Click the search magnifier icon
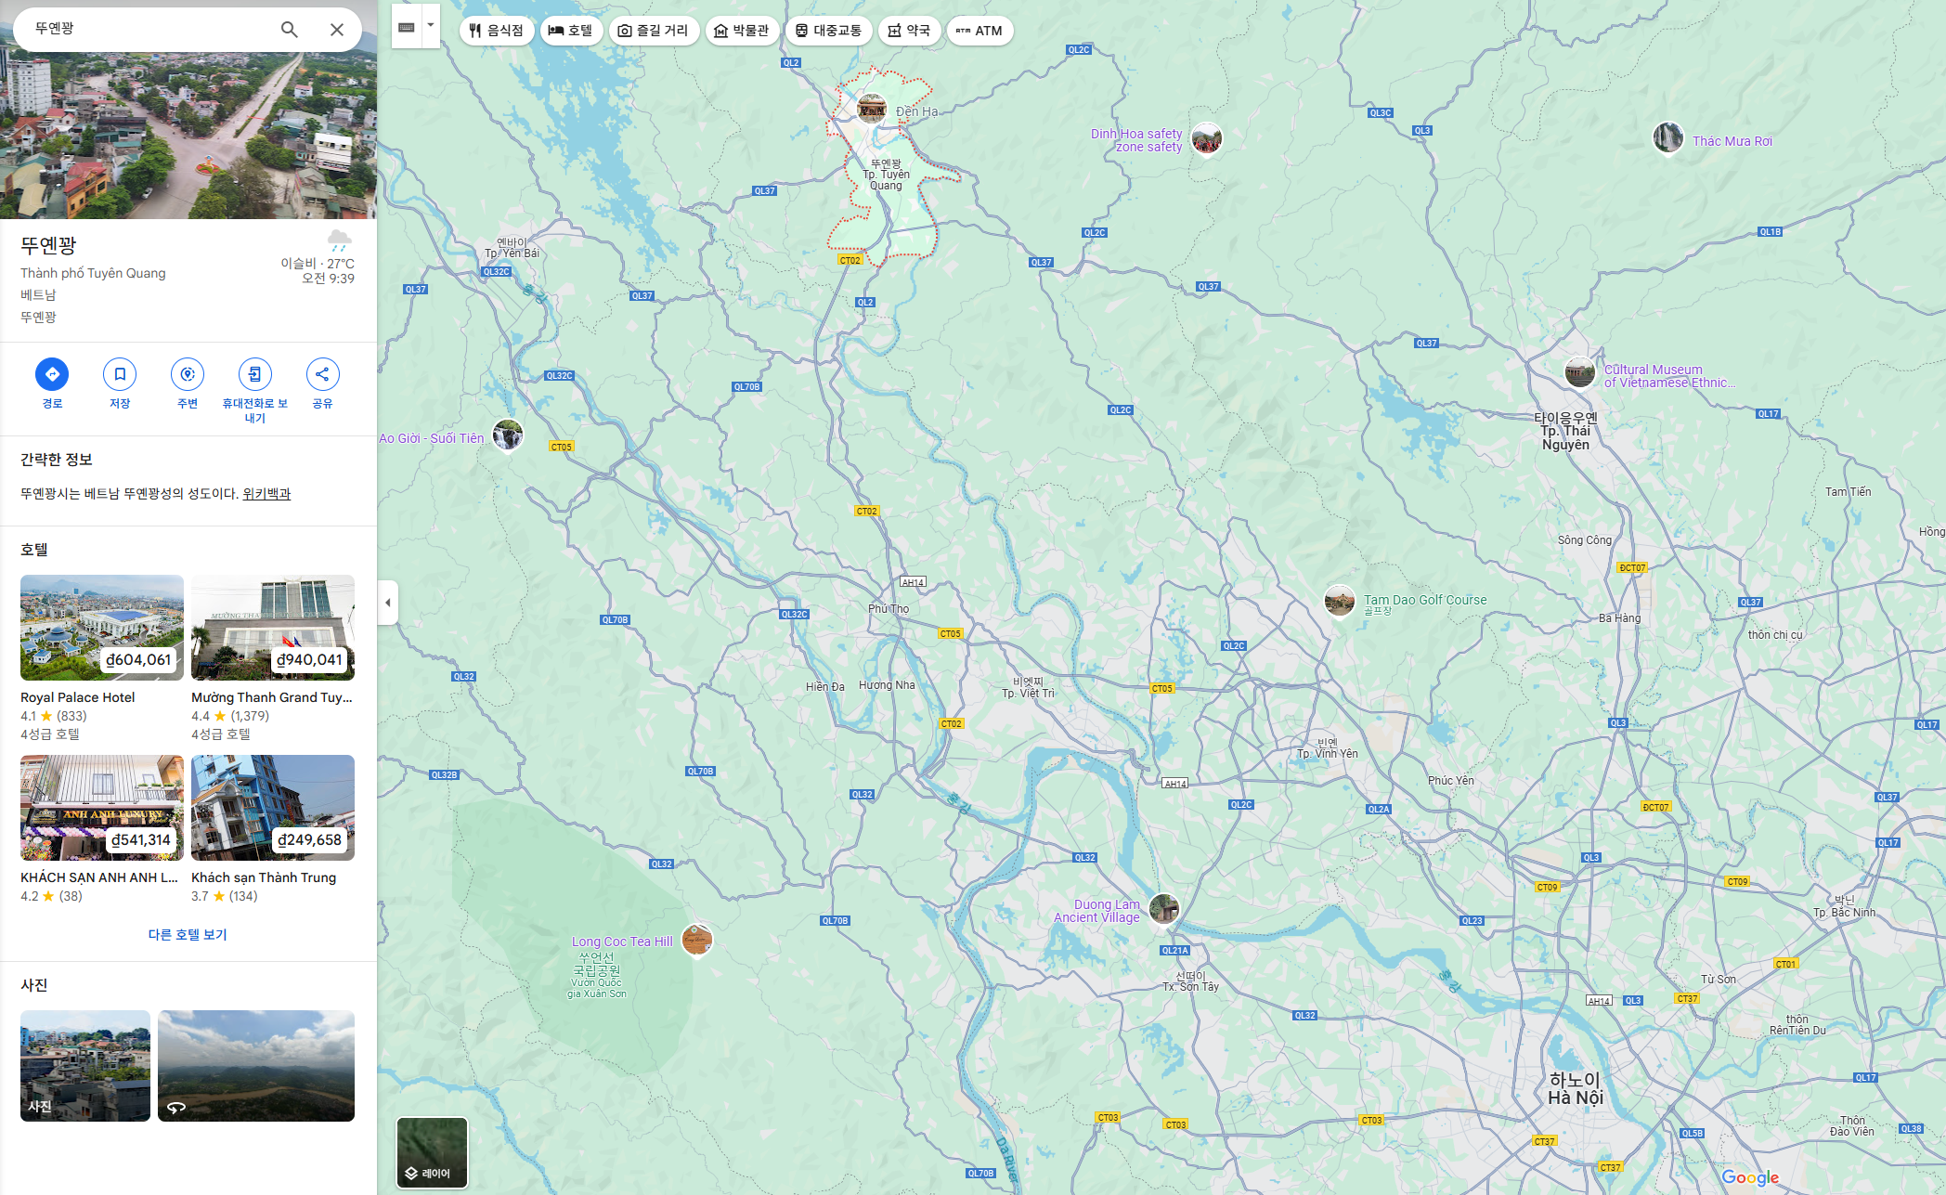The image size is (1946, 1195). point(290,30)
